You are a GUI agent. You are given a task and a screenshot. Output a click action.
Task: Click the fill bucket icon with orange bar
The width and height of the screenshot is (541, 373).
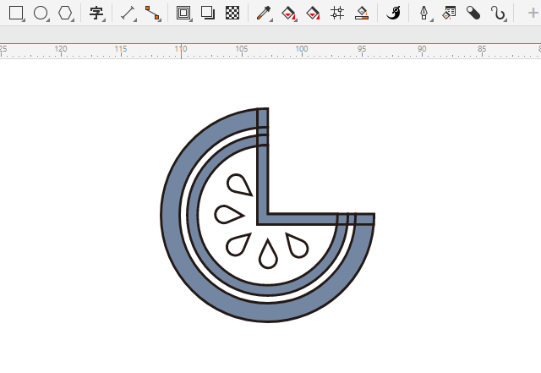pyautogui.click(x=362, y=14)
